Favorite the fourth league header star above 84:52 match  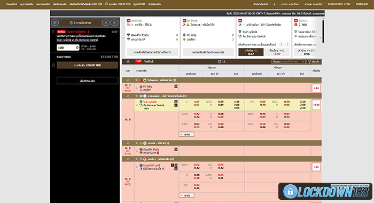(x=137, y=159)
